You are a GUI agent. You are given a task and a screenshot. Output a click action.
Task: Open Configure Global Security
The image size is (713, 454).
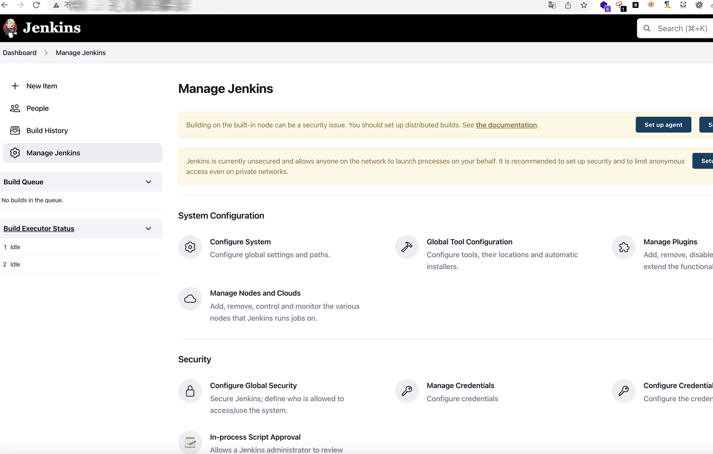click(x=253, y=386)
